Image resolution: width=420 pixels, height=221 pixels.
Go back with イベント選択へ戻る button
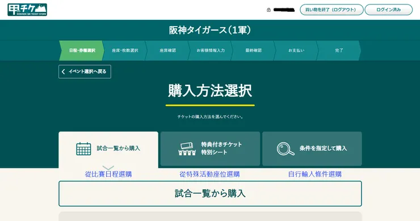click(85, 72)
